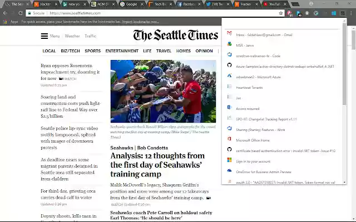Close the Facebook browser tab
The image size is (356, 222).
(x=199, y=4)
